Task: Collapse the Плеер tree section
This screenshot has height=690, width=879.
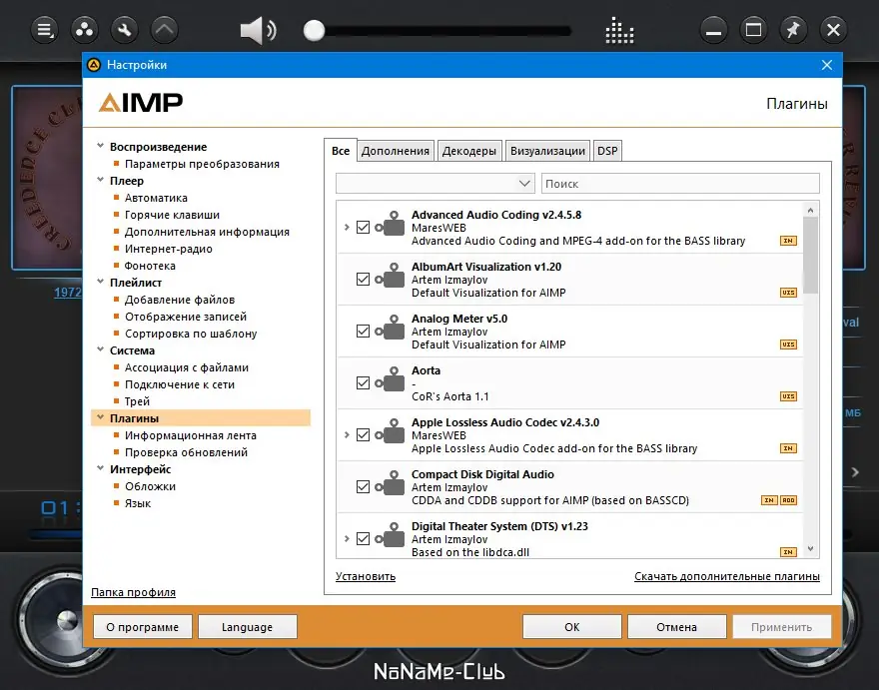Action: (100, 180)
